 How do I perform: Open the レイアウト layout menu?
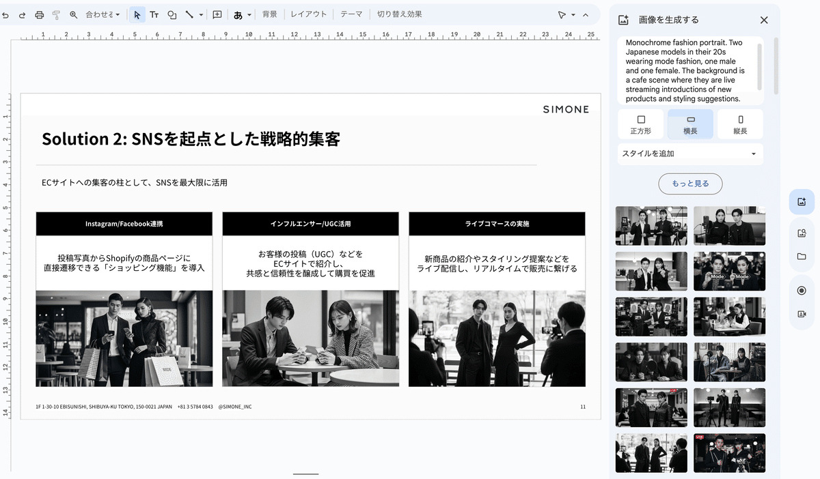click(309, 14)
